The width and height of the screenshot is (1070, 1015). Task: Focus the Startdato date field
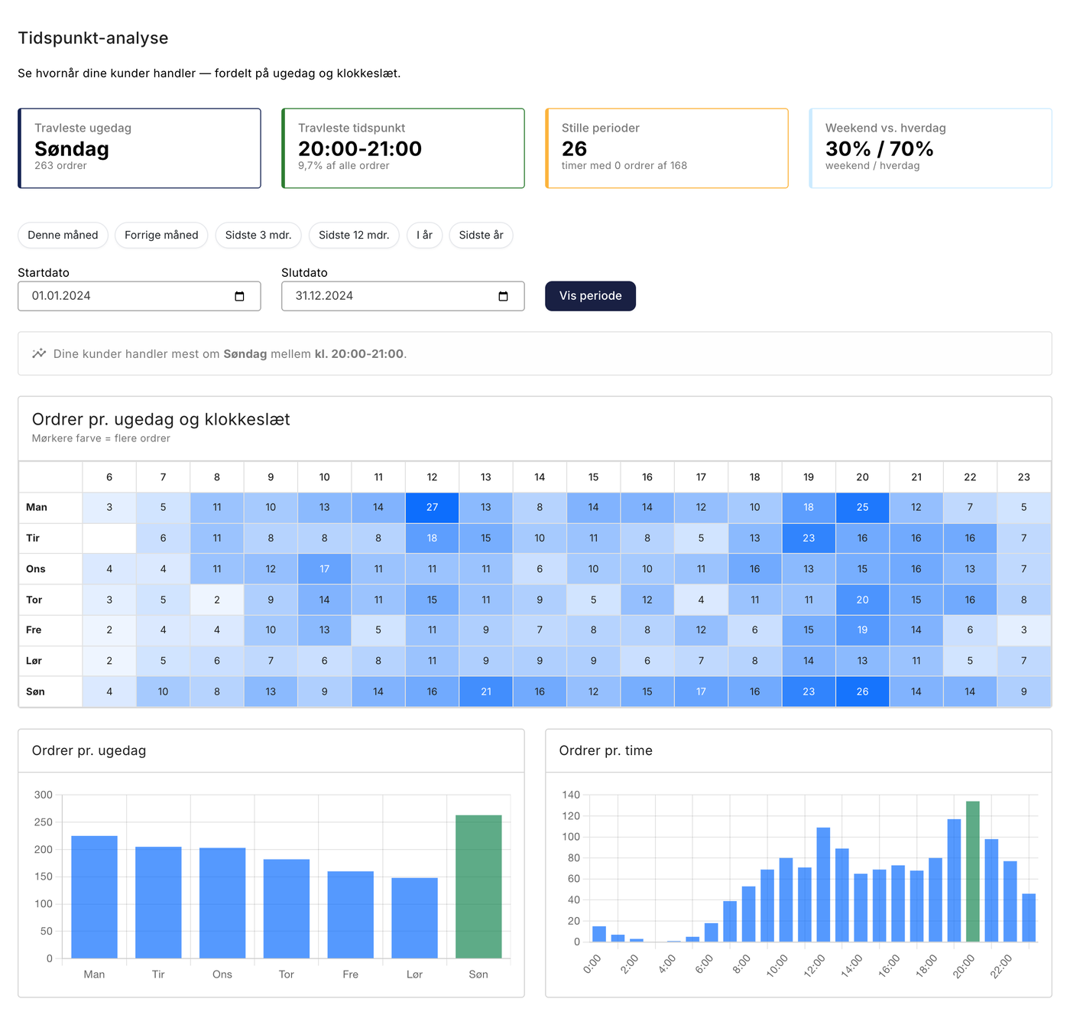pyautogui.click(x=139, y=296)
